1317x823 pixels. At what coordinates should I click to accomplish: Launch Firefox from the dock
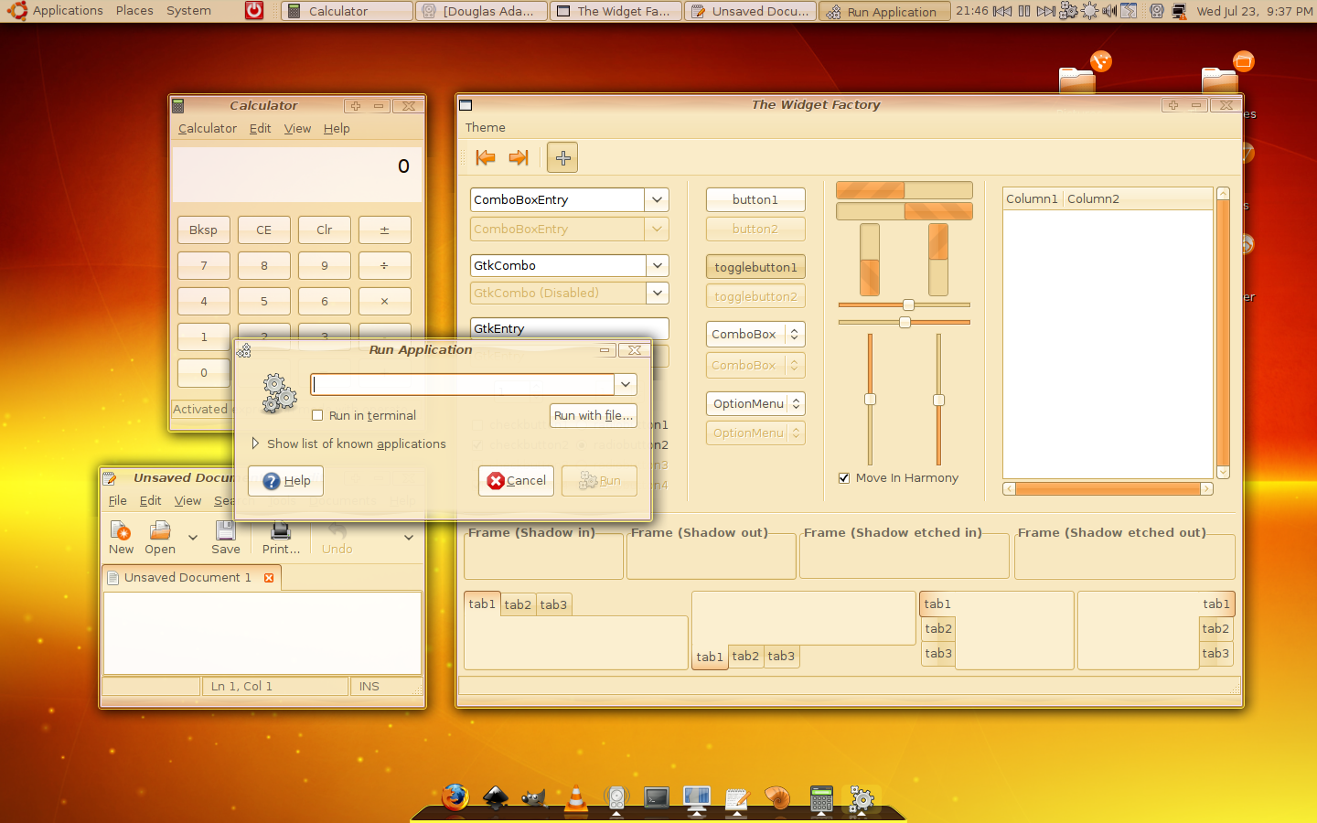(x=455, y=797)
